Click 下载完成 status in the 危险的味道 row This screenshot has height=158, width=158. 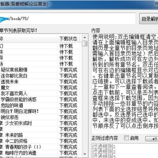click(x=68, y=105)
